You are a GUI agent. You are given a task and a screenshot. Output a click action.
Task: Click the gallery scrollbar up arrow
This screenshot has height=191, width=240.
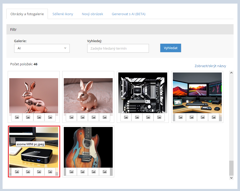(x=231, y=73)
